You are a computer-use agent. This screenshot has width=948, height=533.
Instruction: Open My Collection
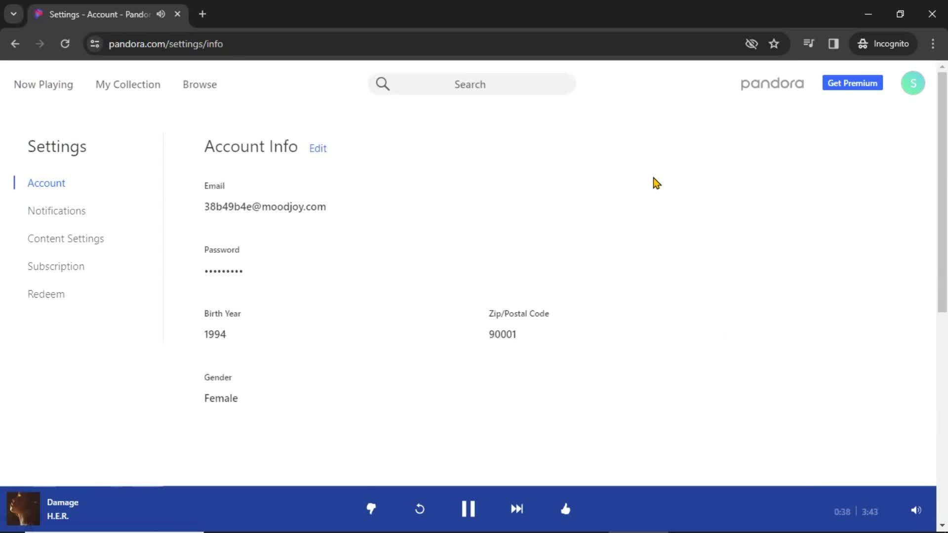pos(128,84)
